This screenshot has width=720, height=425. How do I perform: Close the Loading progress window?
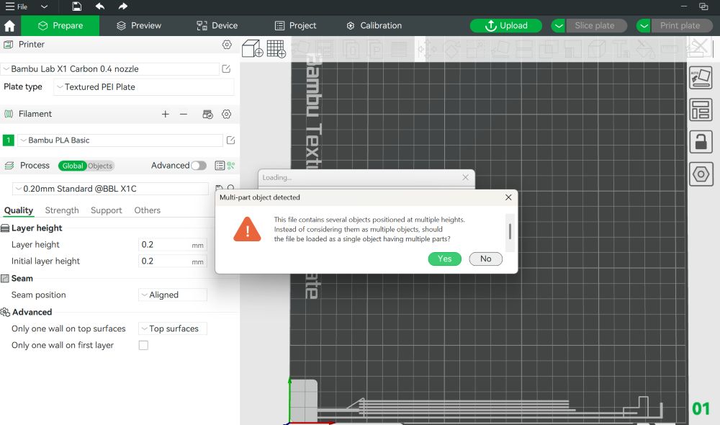[466, 177]
